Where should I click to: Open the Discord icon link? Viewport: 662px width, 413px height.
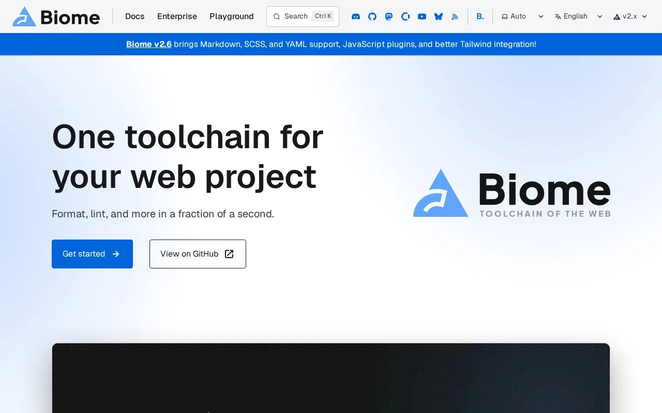[356, 17]
